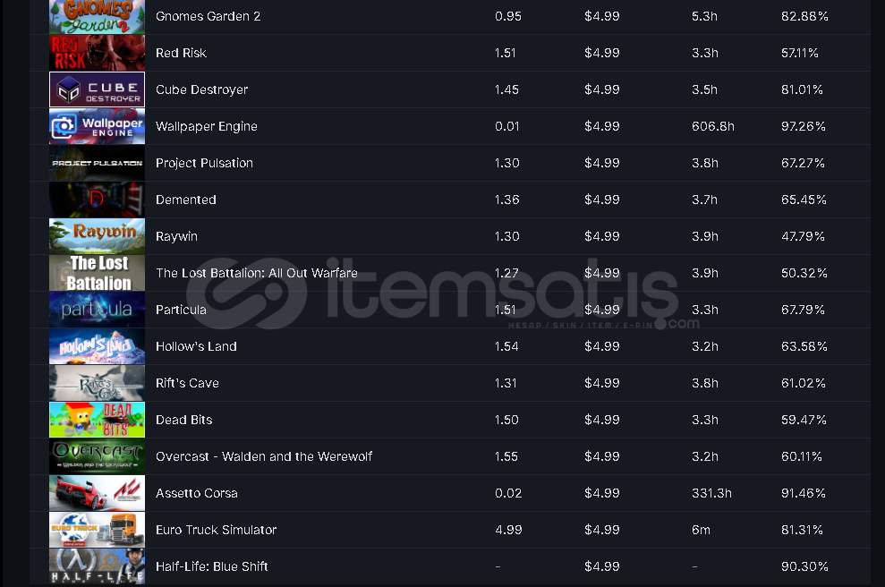Click the Hollow's Land title text
This screenshot has height=587, width=885.
pyautogui.click(x=196, y=346)
